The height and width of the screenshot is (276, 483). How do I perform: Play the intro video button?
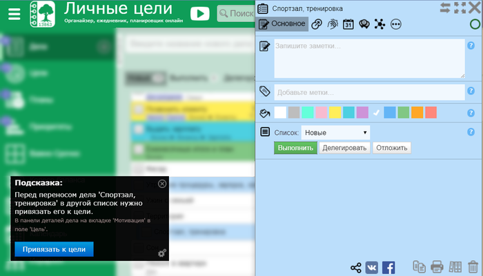click(199, 14)
